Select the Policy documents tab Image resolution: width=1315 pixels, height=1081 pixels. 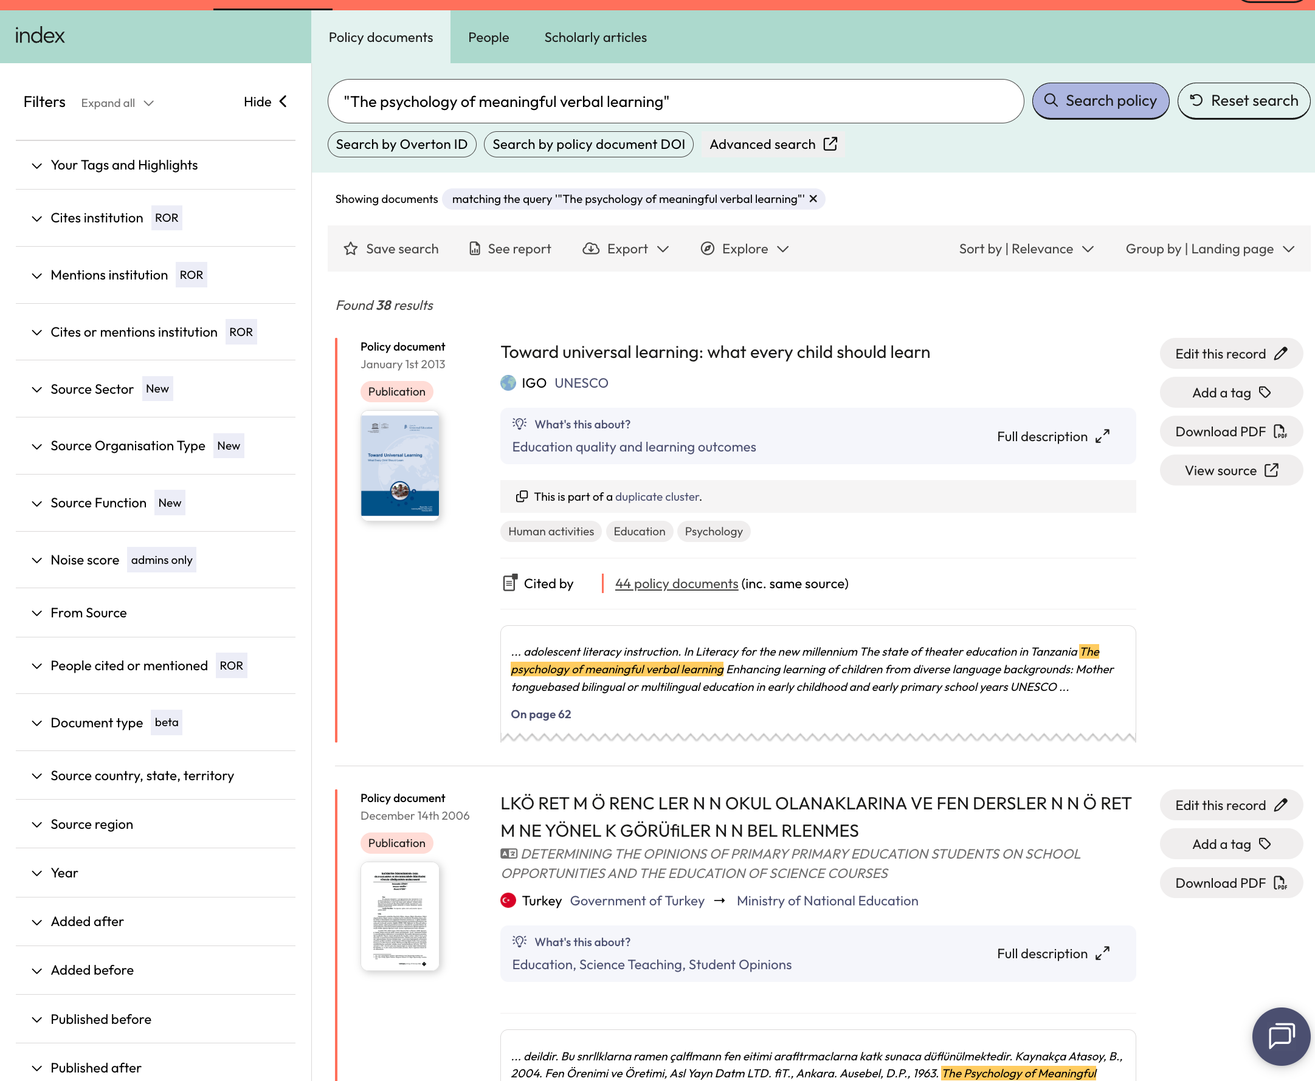coord(381,37)
